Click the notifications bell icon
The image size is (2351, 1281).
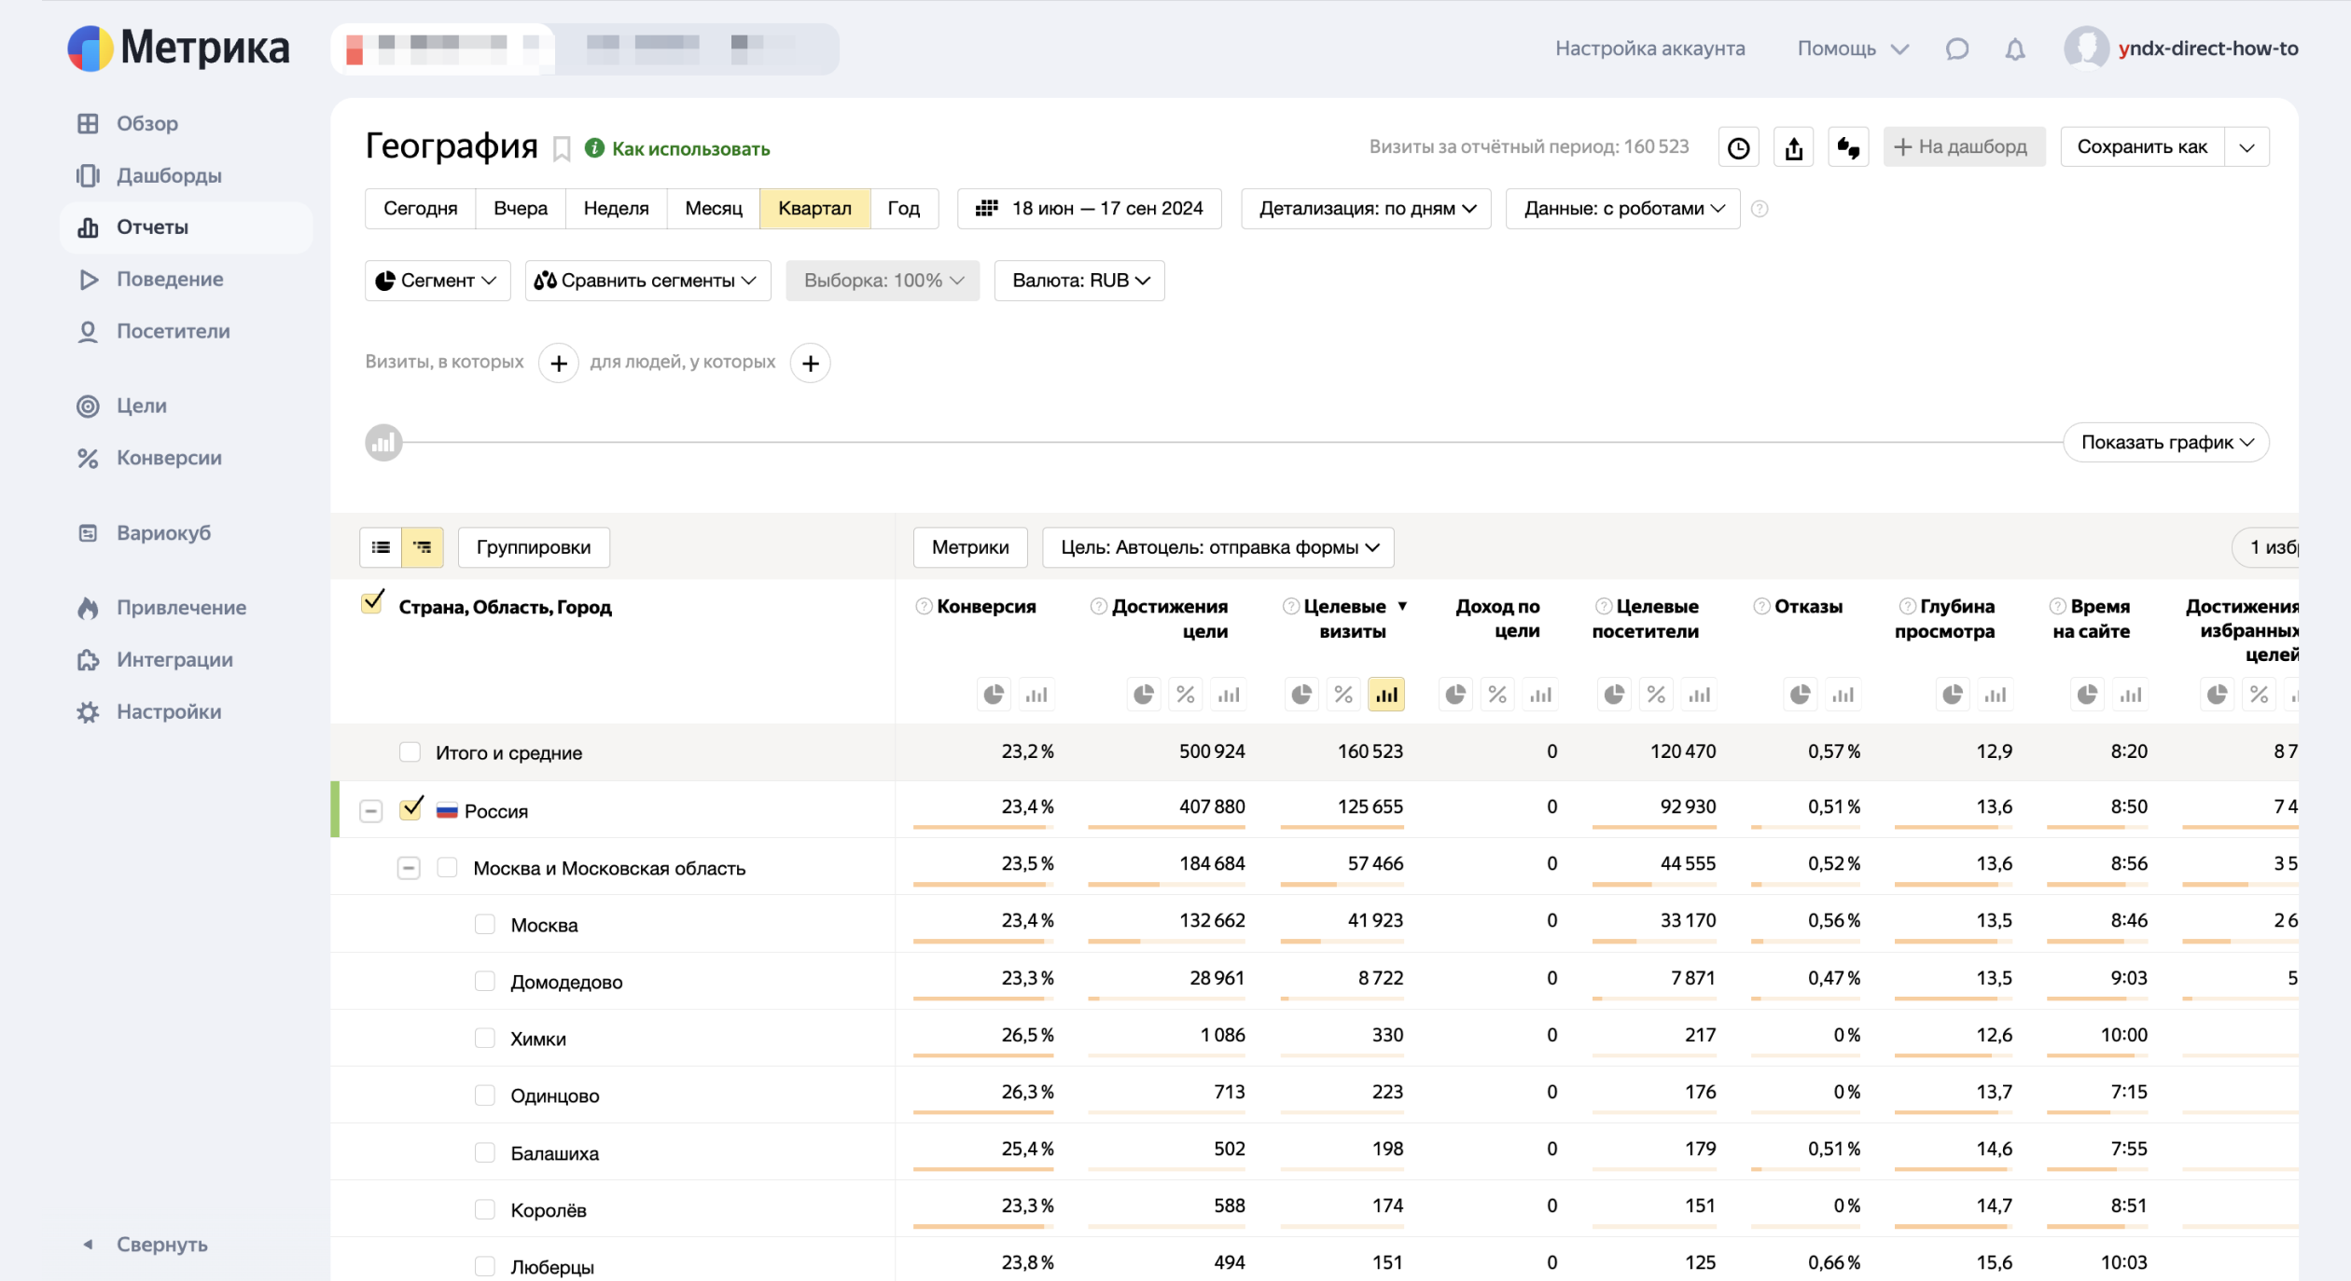[2014, 49]
